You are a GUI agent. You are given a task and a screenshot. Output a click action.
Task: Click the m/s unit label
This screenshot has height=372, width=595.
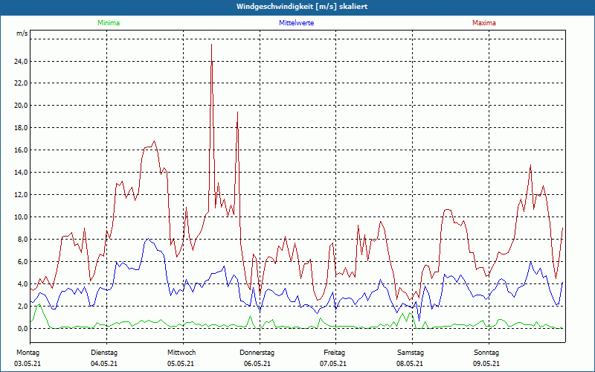point(22,33)
